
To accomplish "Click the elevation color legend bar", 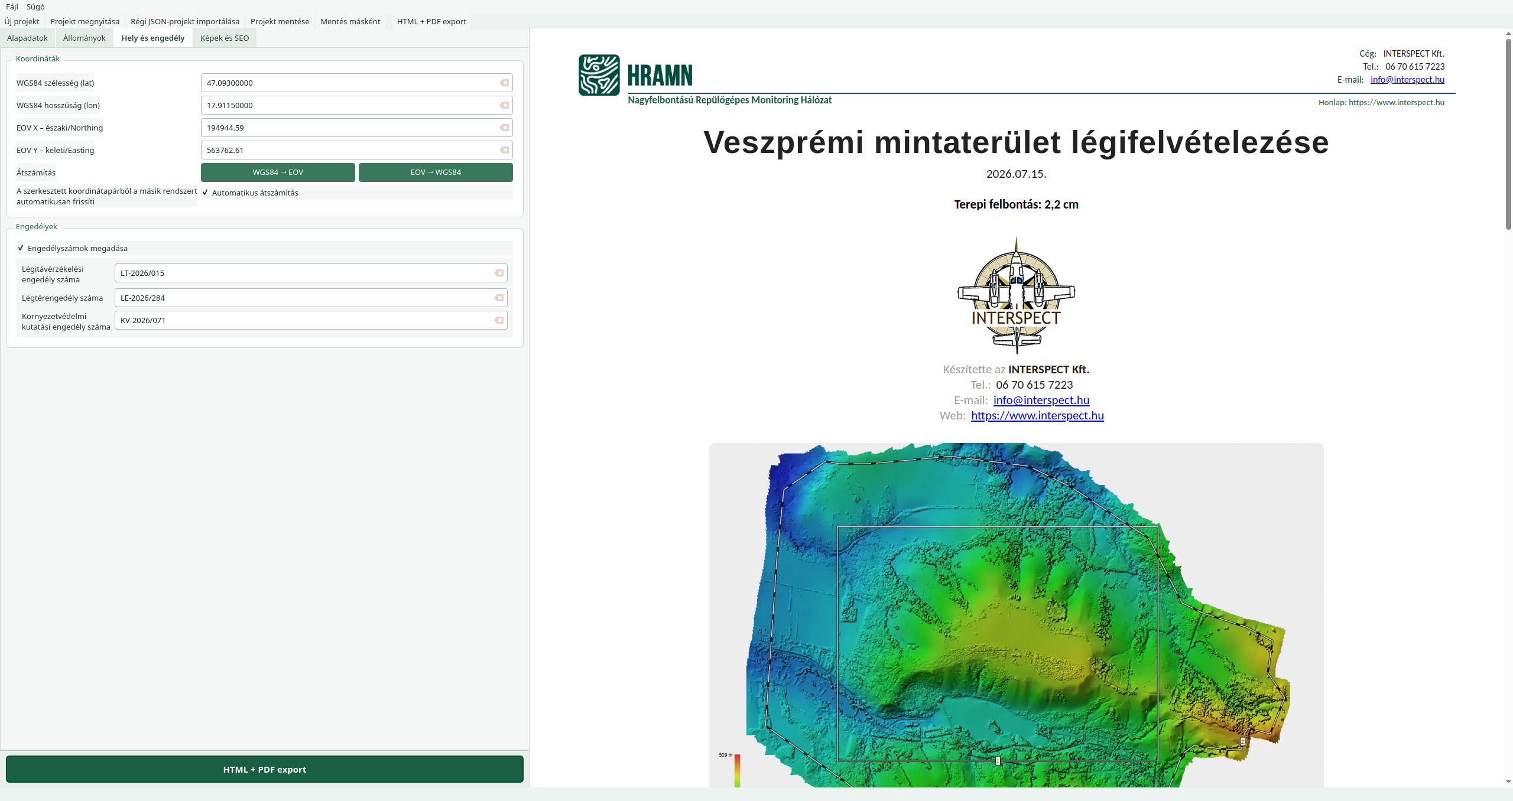I will point(737,770).
